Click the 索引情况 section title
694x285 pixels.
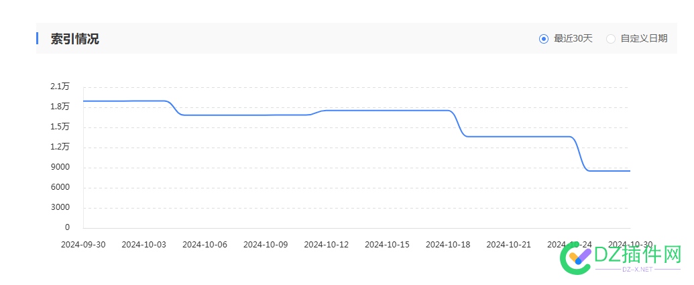75,39
